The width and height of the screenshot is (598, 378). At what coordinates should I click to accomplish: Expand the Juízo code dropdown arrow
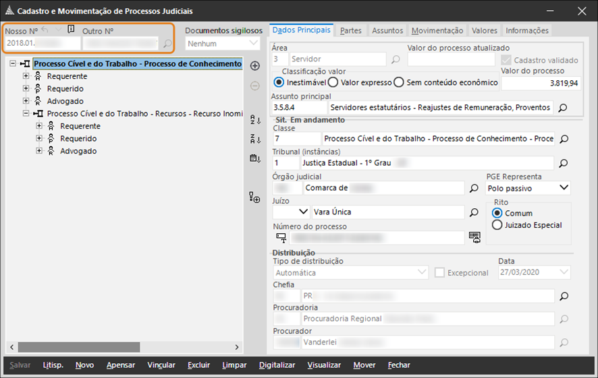pos(304,212)
